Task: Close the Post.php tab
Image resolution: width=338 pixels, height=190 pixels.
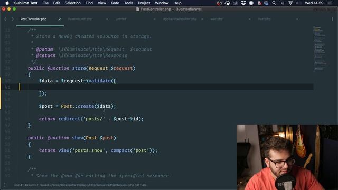Action: pyautogui.click(x=297, y=19)
